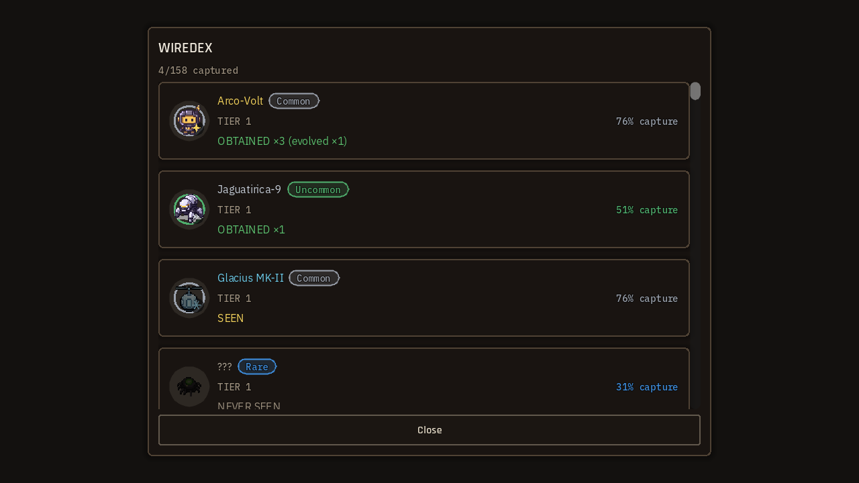Click the SEEN status under Glacius
Viewport: 859px width, 483px height.
pyautogui.click(x=231, y=318)
